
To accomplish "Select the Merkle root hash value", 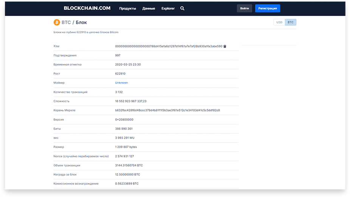I will pos(167,110).
